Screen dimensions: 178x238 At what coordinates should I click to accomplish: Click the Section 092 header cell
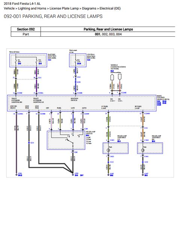pos(26,29)
